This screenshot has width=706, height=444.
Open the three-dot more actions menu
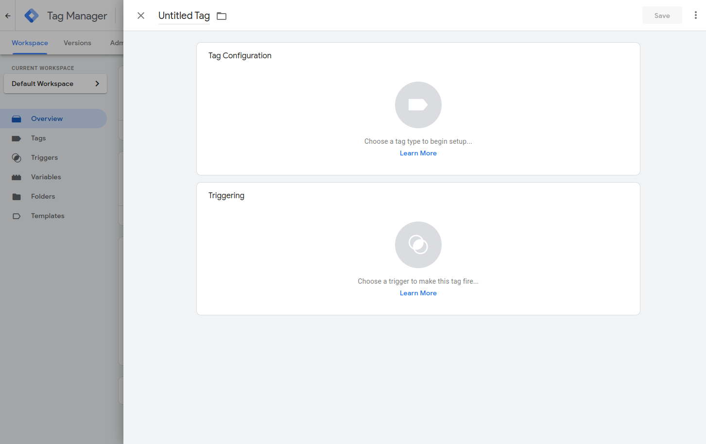[695, 16]
